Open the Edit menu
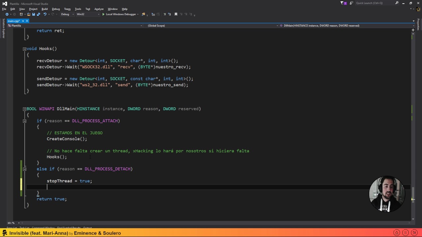 pos(13,9)
